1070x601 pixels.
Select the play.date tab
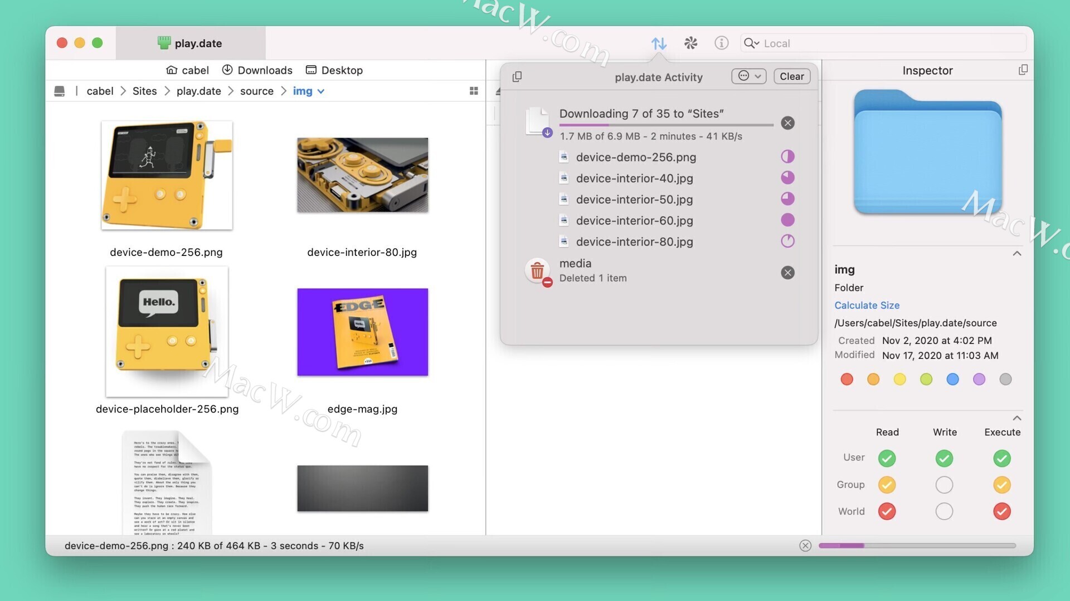(x=191, y=43)
